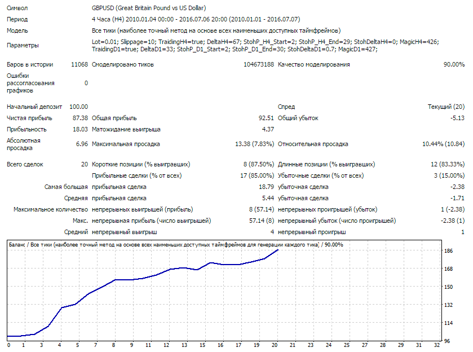Click the 'Символ' label
The image size is (473, 352).
coord(17,8)
